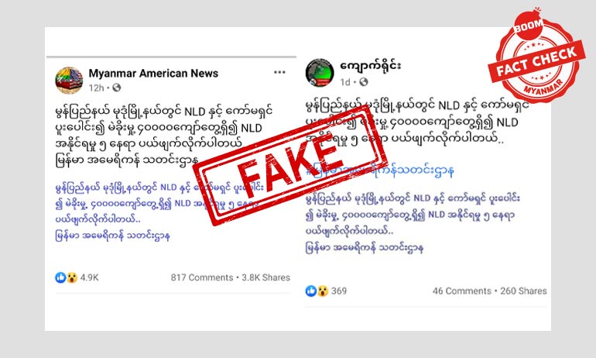Click globe privacy icon beside 12h
Screen dimensions: 596x358
pyautogui.click(x=117, y=88)
